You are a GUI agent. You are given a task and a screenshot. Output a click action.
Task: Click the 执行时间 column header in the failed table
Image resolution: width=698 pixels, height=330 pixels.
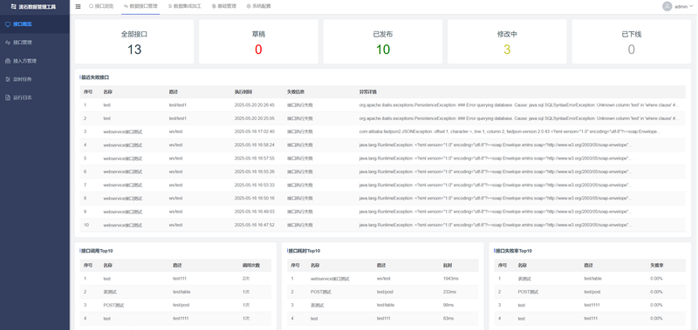coord(243,92)
